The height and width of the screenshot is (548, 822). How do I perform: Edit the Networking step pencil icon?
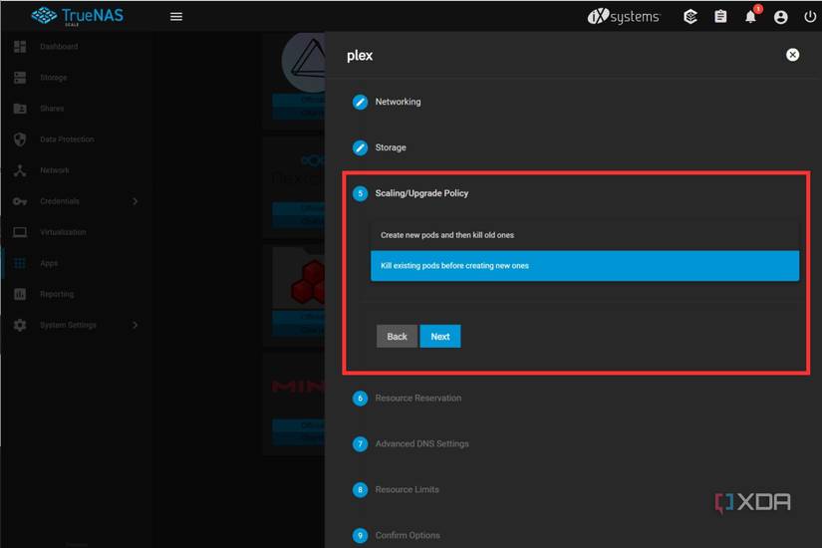point(360,102)
